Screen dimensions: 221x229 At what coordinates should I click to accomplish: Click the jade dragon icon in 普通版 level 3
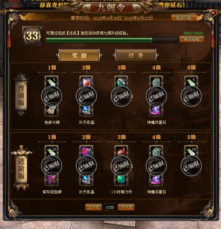(121, 81)
